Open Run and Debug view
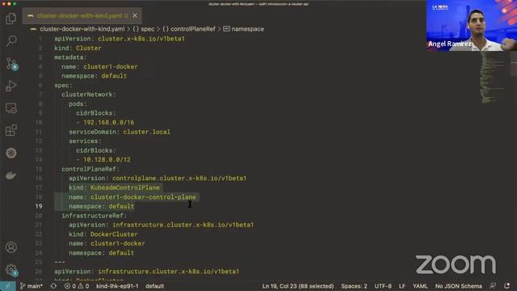 click(x=11, y=86)
